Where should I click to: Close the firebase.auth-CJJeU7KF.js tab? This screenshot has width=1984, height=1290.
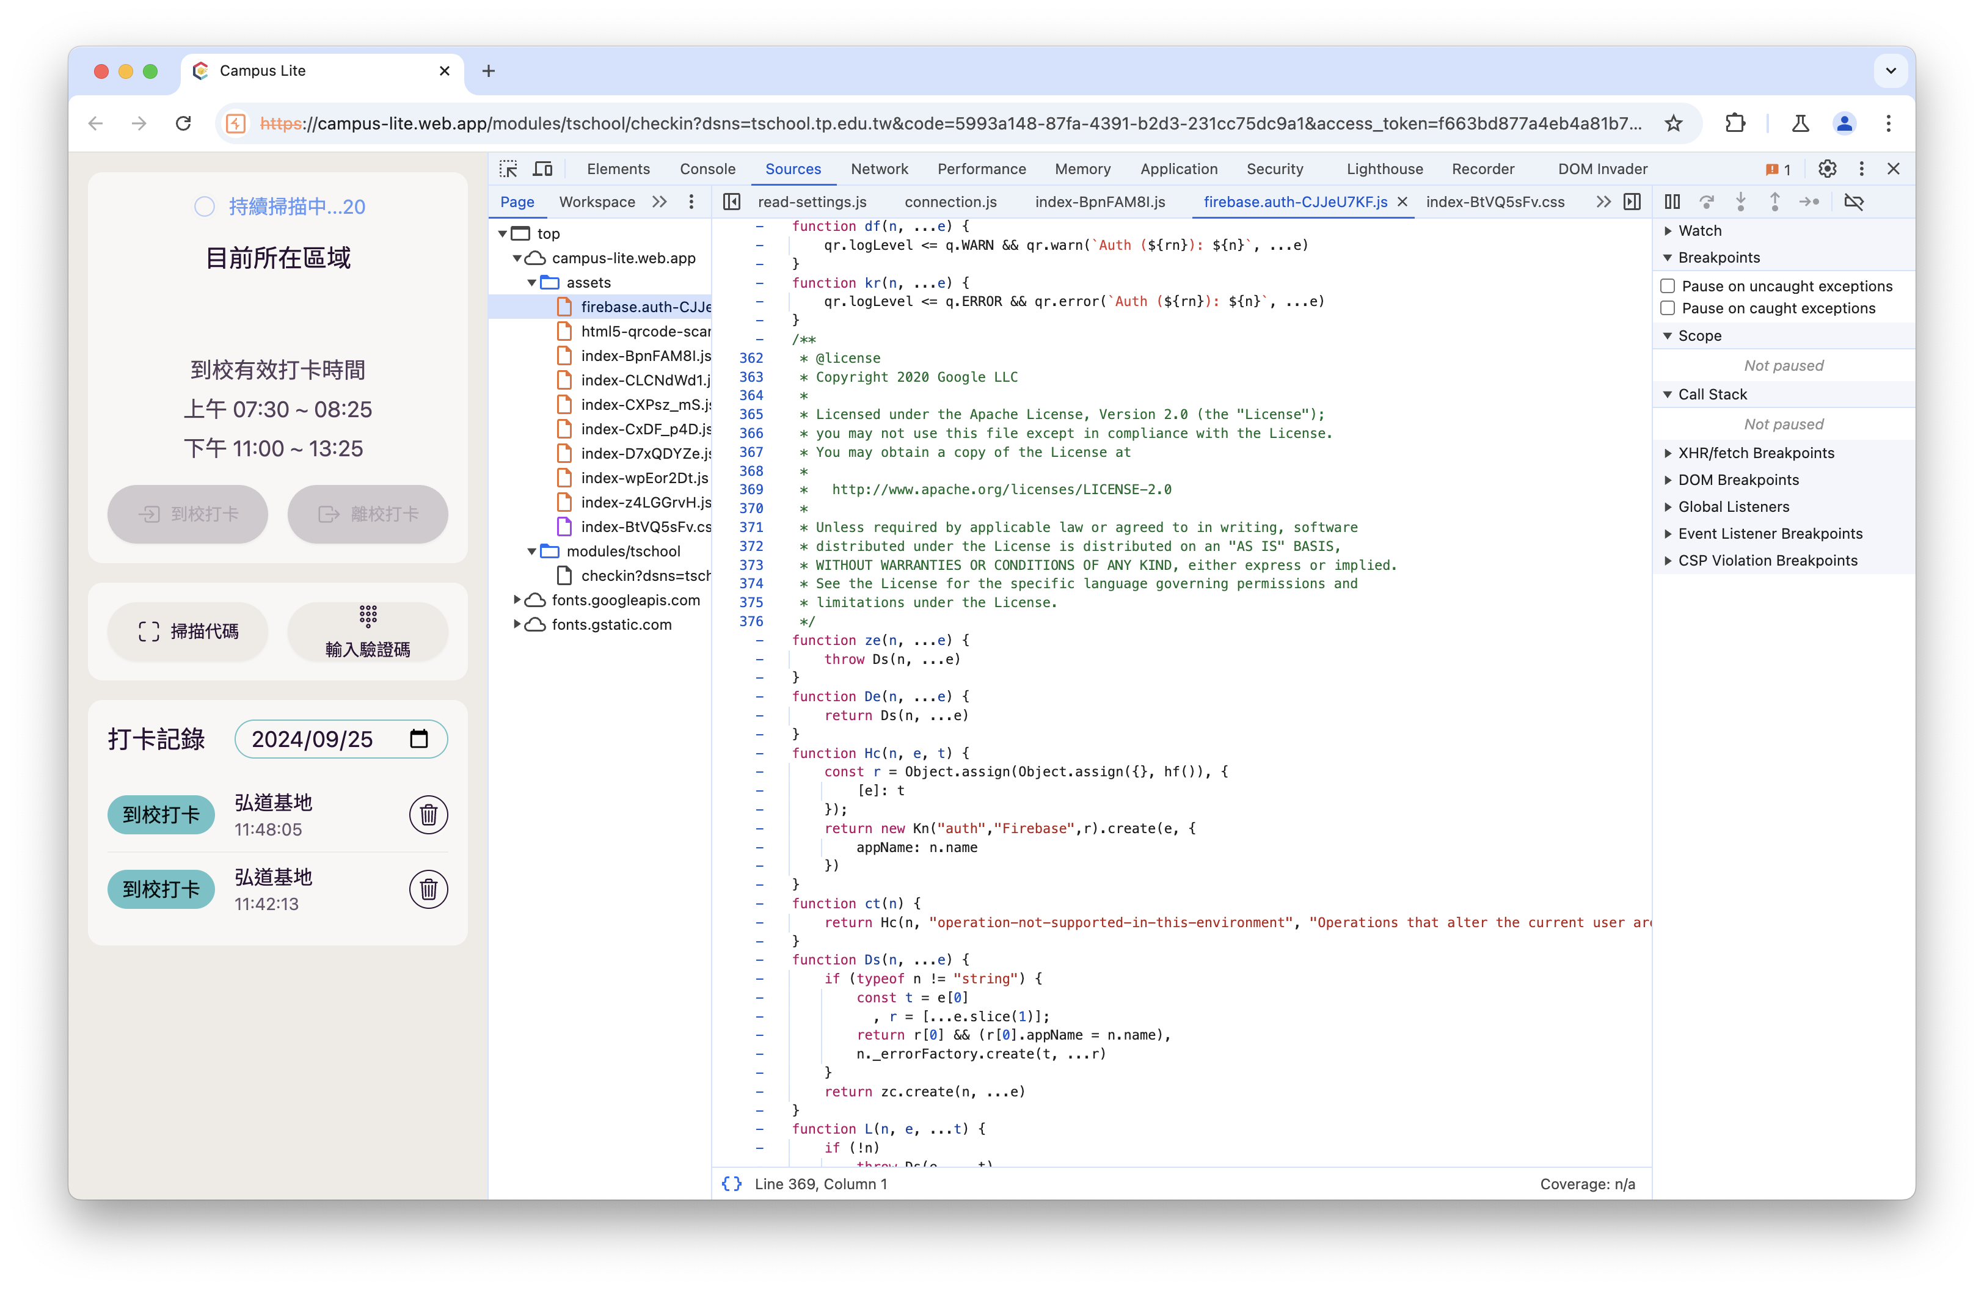click(1402, 202)
